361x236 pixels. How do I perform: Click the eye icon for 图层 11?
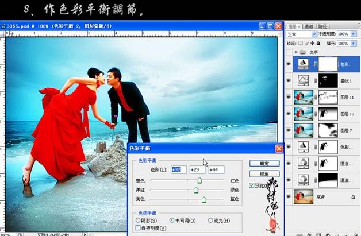(x=289, y=97)
